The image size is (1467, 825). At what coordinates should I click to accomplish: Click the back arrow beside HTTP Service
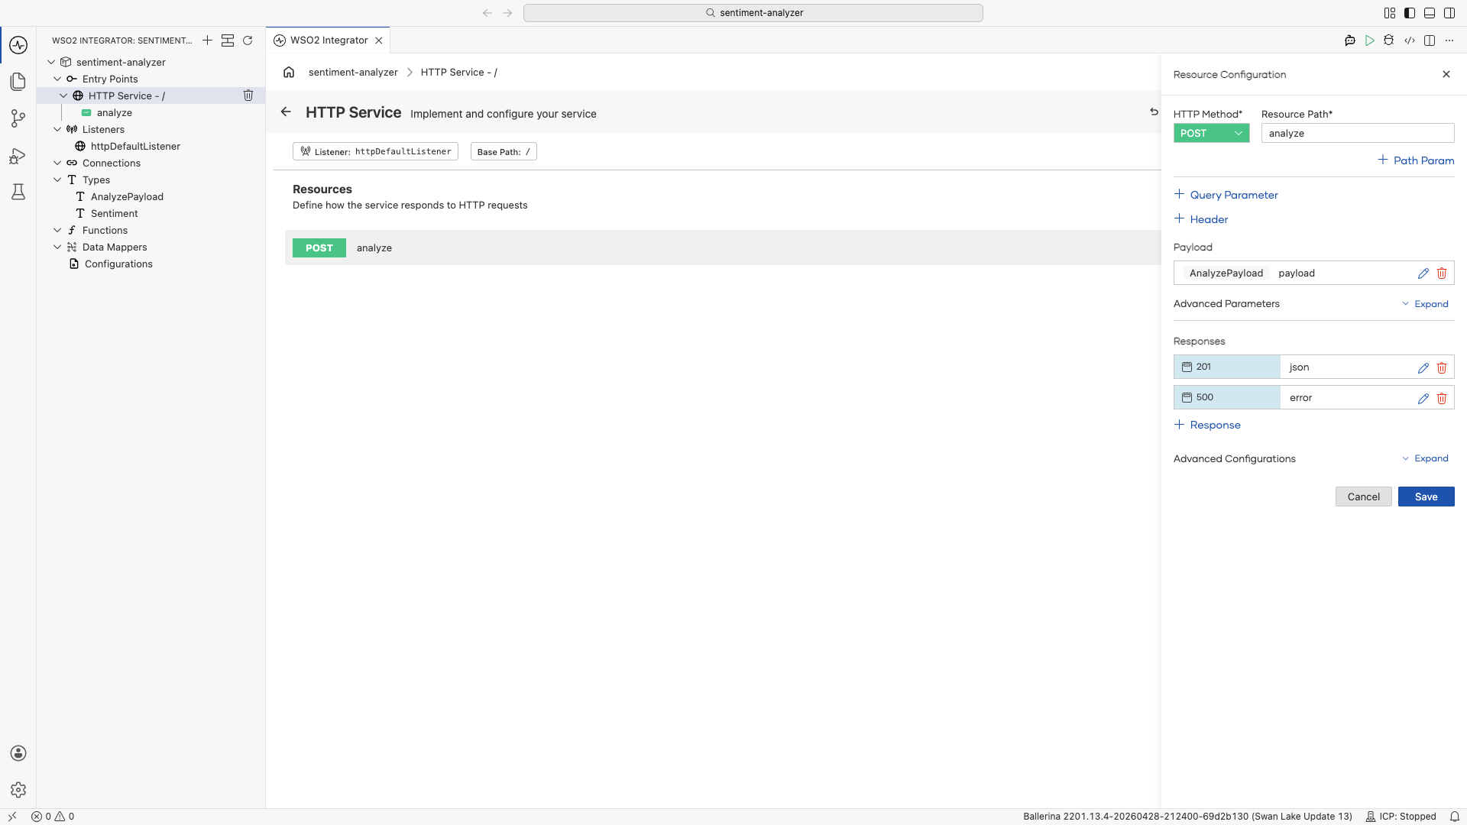coord(286,112)
